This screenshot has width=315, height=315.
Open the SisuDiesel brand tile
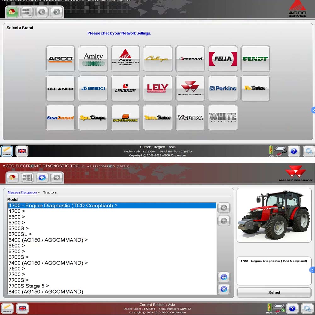tap(60, 117)
